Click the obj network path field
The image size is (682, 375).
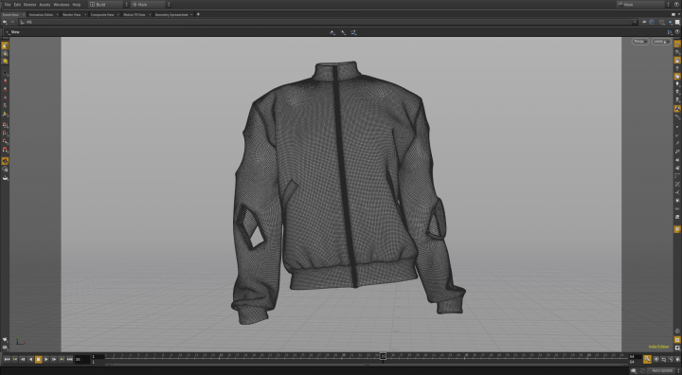click(x=326, y=22)
